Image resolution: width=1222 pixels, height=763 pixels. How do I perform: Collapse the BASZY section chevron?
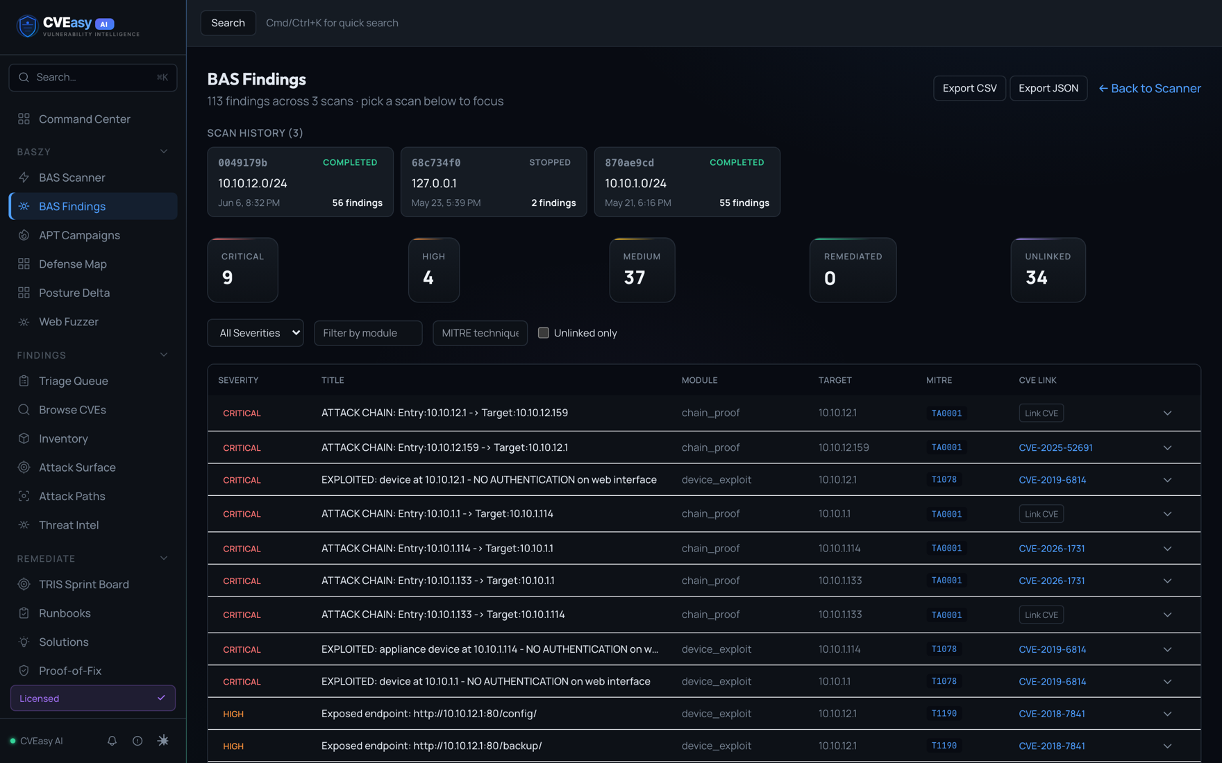pyautogui.click(x=164, y=151)
